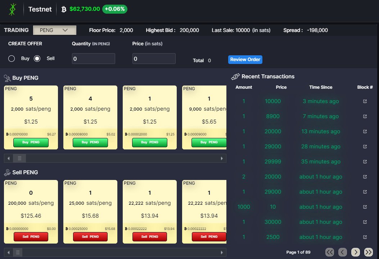Screen dimensions: 379x259
Task: Click the $62,730.00 bitcoin price
Action: (85, 9)
